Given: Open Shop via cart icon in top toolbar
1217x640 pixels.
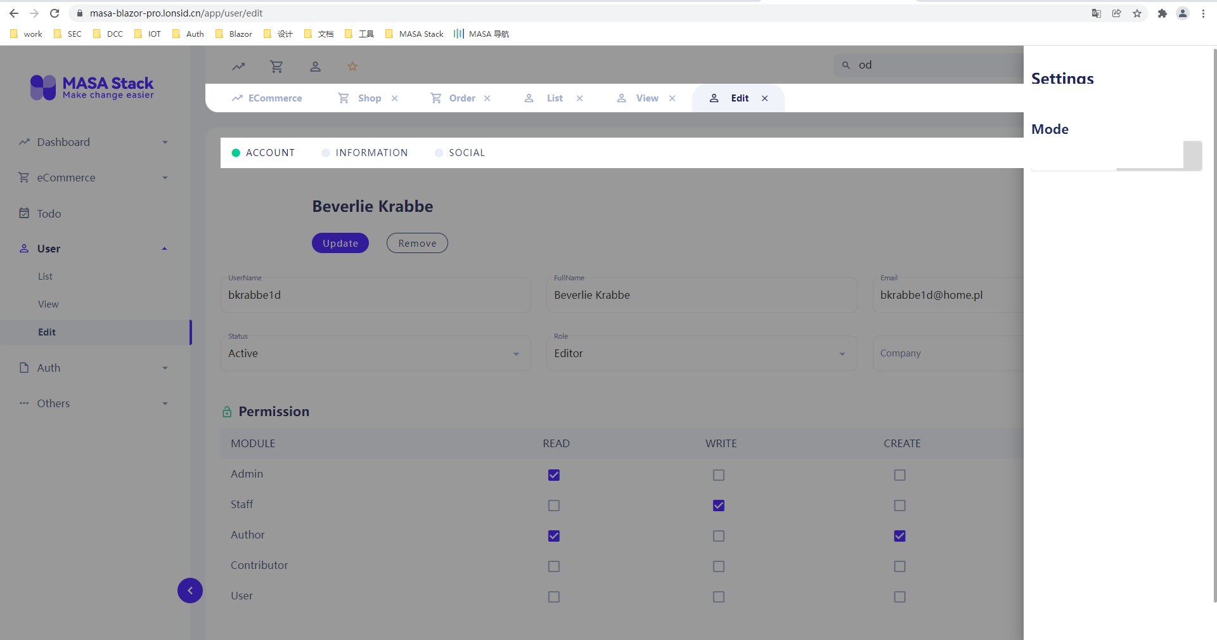Looking at the screenshot, I should click(276, 66).
